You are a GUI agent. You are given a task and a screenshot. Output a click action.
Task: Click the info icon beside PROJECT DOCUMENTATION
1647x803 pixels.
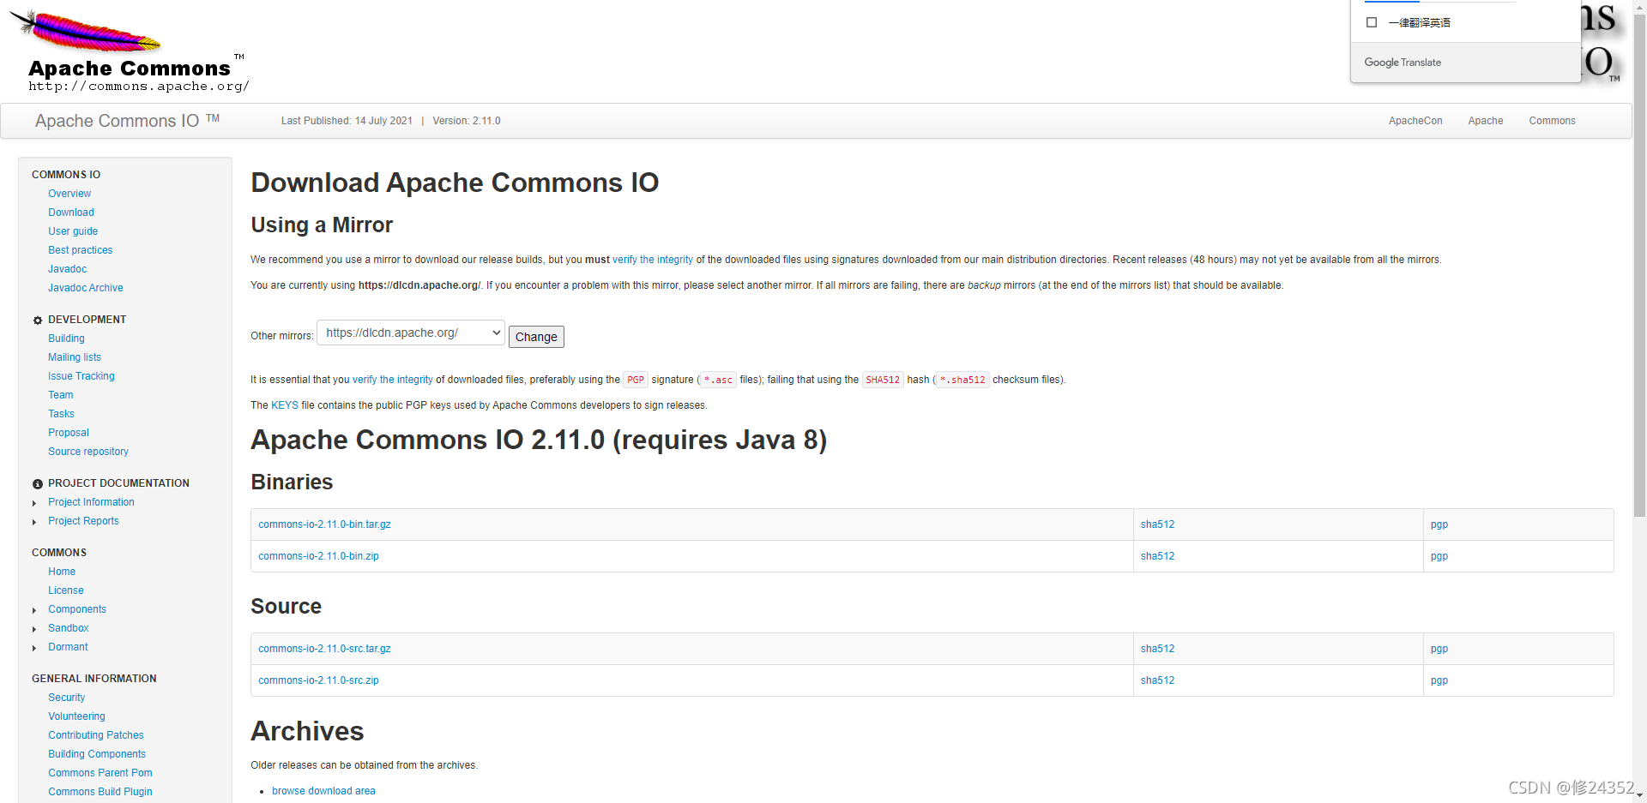pos(37,483)
